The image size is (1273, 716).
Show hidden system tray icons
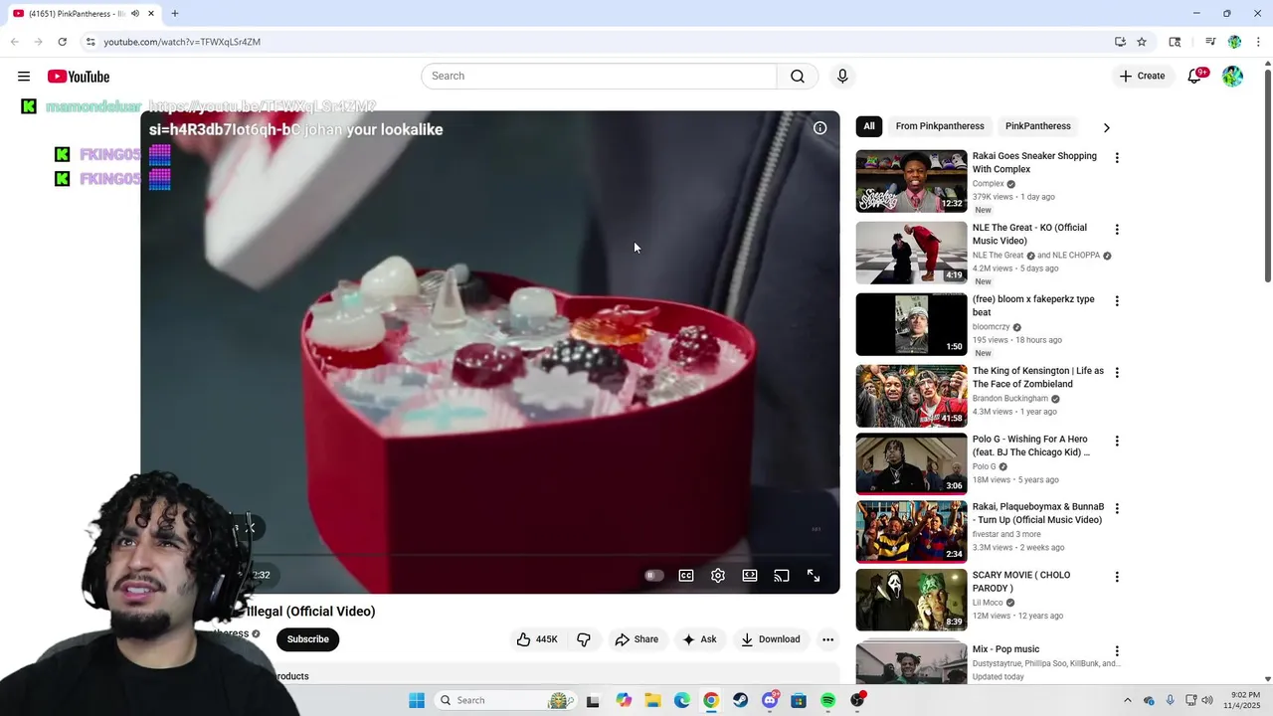pos(1127,700)
